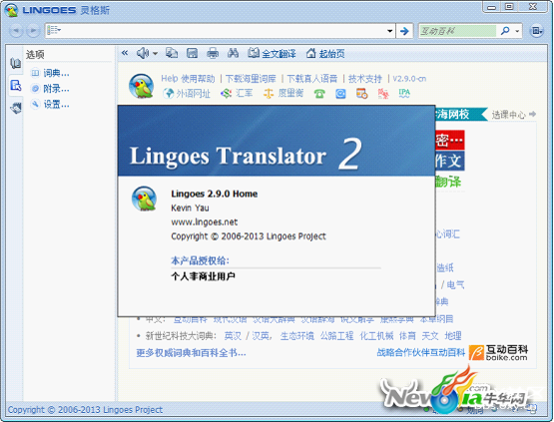Go forward with the navigation forward arrow
Image resolution: width=554 pixels, height=422 pixels.
pos(33,31)
